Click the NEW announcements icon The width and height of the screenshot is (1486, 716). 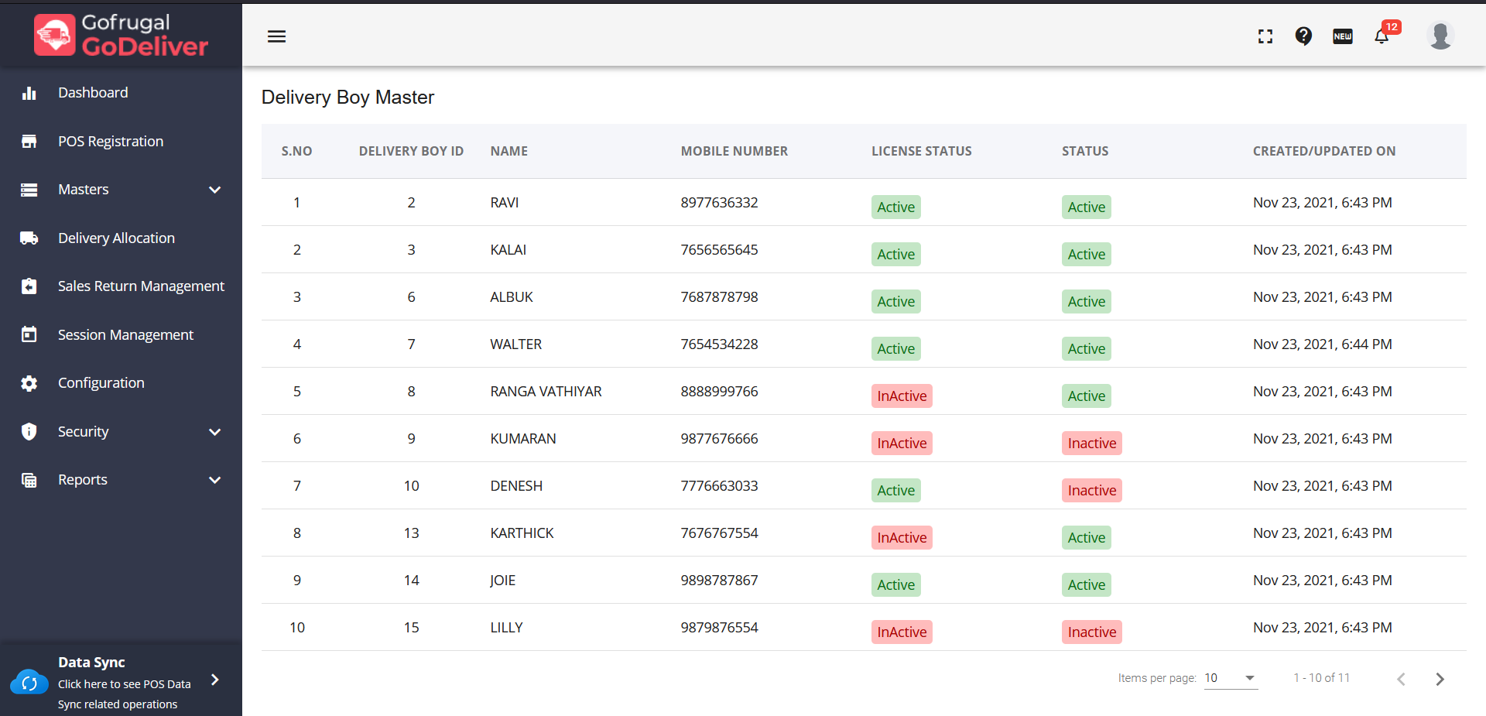click(1343, 36)
